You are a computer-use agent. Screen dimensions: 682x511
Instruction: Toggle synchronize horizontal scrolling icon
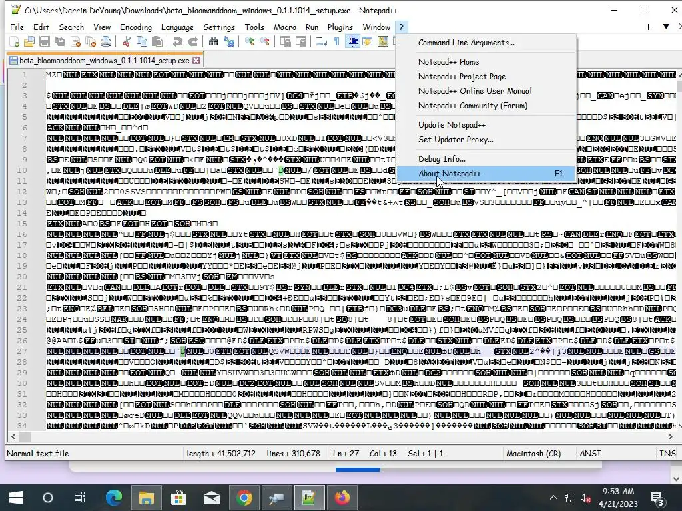click(300, 42)
